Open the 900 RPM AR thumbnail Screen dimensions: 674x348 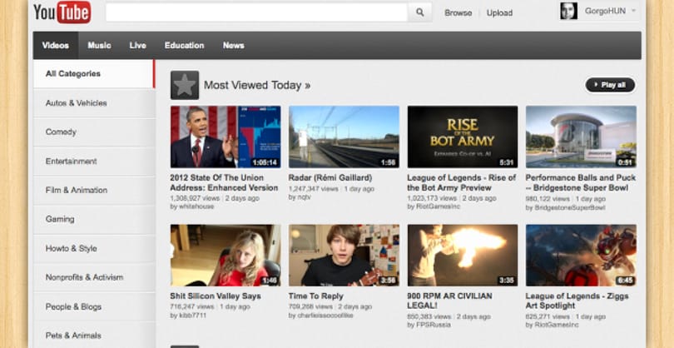pyautogui.click(x=463, y=255)
